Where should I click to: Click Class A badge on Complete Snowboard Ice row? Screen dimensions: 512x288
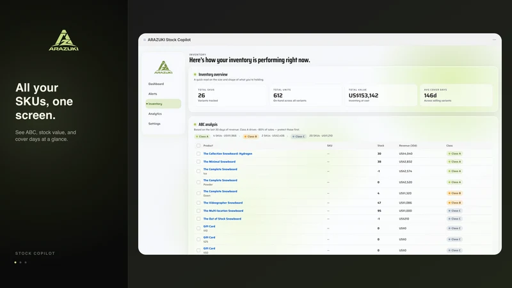pyautogui.click(x=454, y=171)
